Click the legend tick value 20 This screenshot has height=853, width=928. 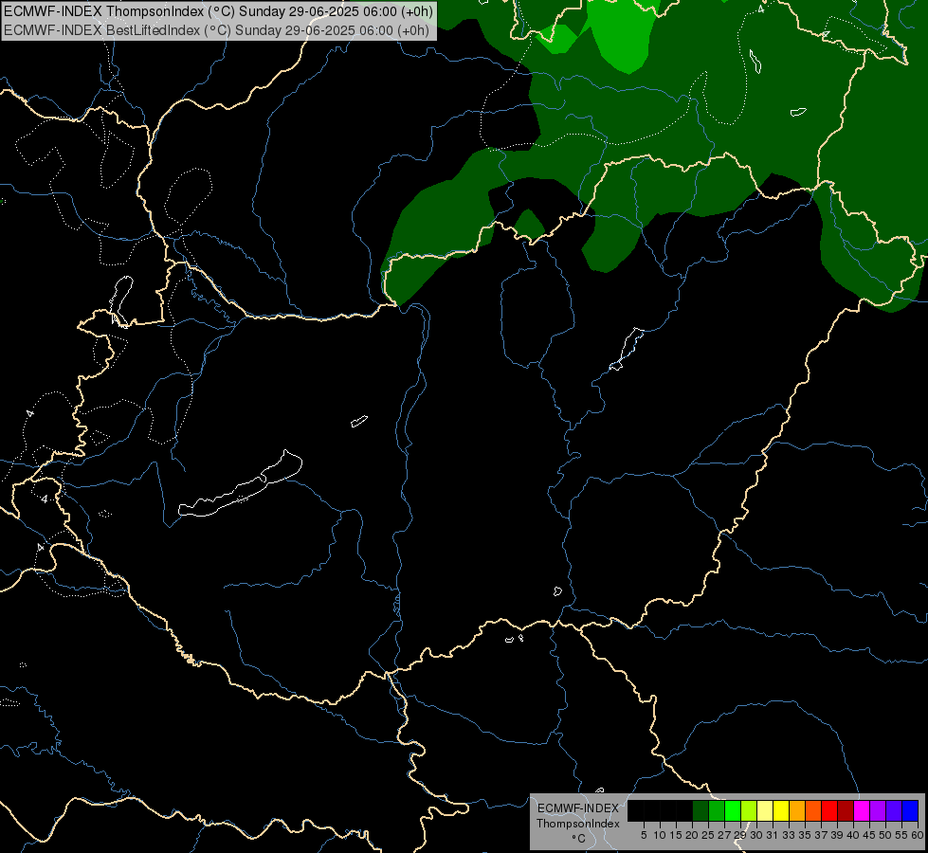pyautogui.click(x=692, y=835)
